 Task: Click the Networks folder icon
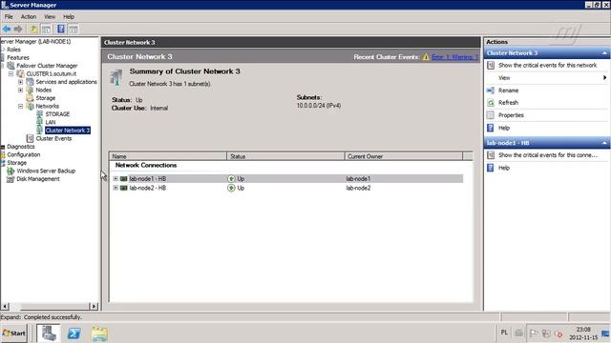coord(30,106)
